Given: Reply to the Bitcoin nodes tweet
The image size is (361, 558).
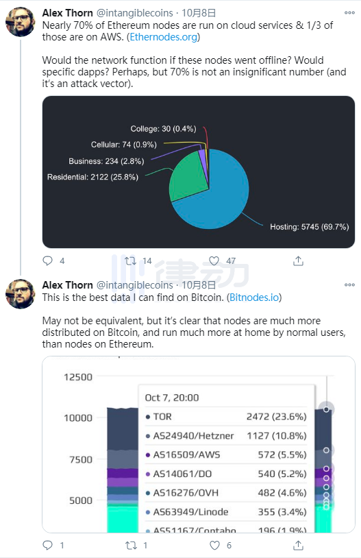Looking at the screenshot, I should click(x=48, y=545).
